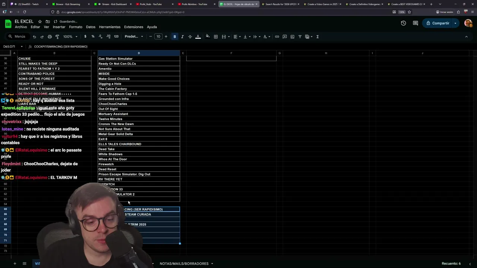The height and width of the screenshot is (268, 477).
Task: Format as currency with dollar icon
Action: [x=85, y=36]
